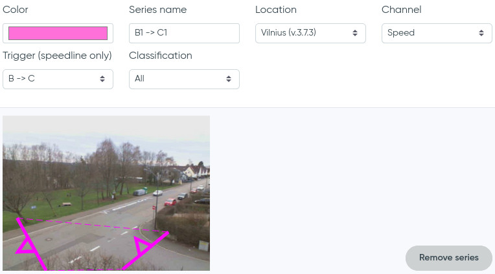Click the Color field label
This screenshot has height=274, width=495.
coord(15,10)
